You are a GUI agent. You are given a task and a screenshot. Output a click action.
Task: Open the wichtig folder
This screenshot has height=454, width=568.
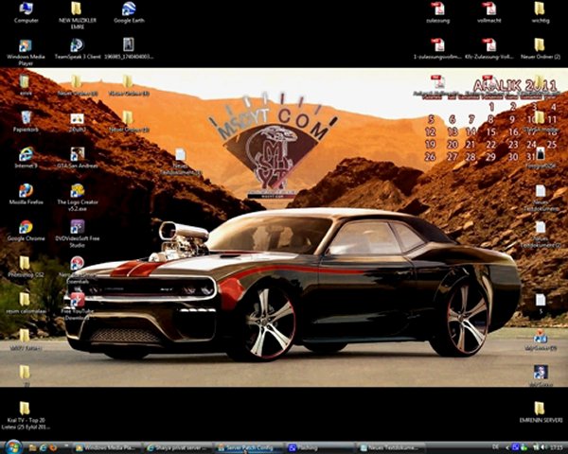[x=540, y=9]
